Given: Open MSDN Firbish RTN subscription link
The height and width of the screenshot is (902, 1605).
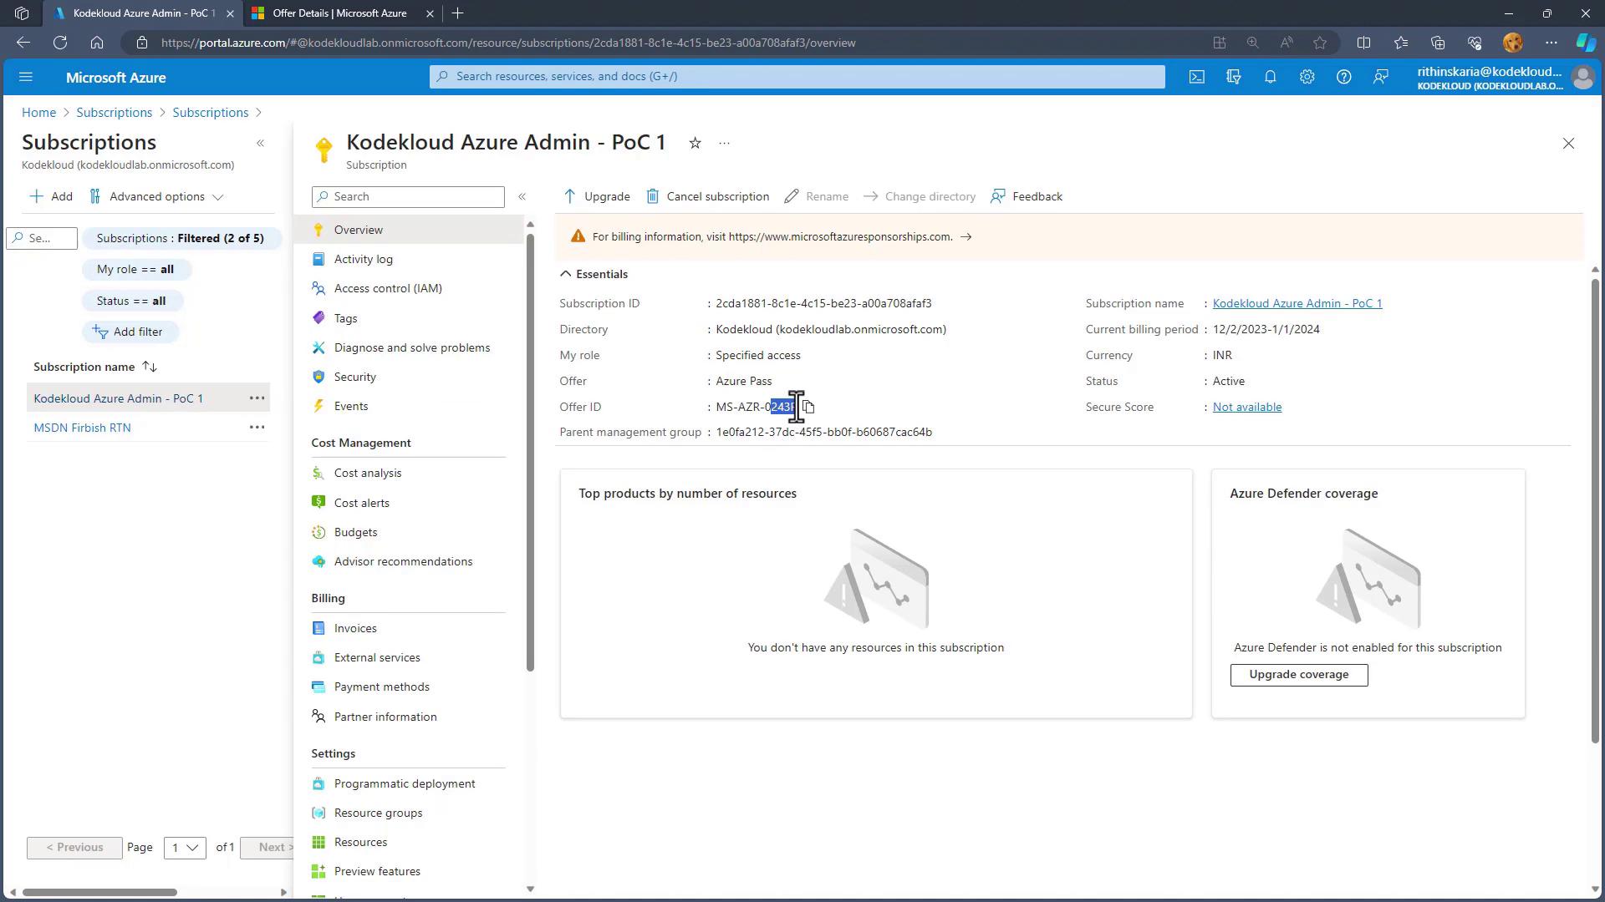Looking at the screenshot, I should point(82,428).
